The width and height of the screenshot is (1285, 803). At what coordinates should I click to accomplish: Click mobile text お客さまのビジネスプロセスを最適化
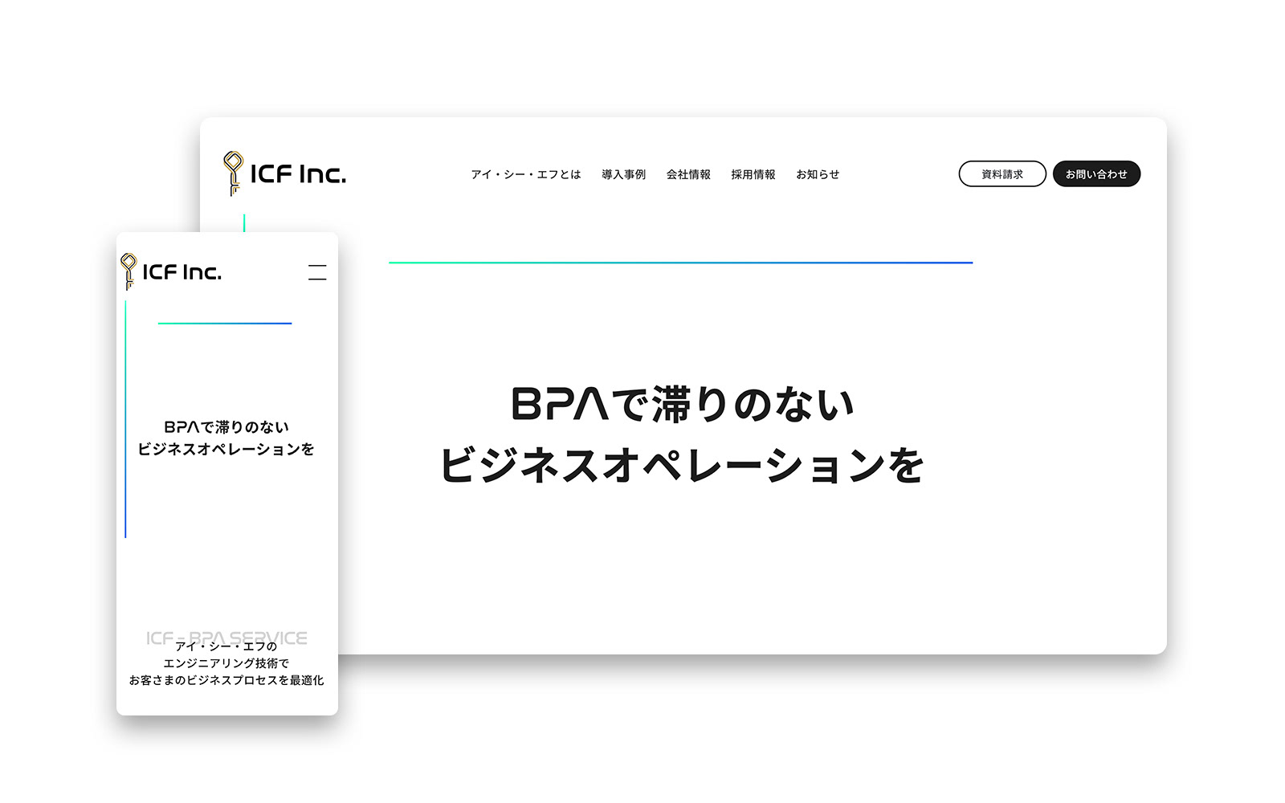[x=226, y=680]
